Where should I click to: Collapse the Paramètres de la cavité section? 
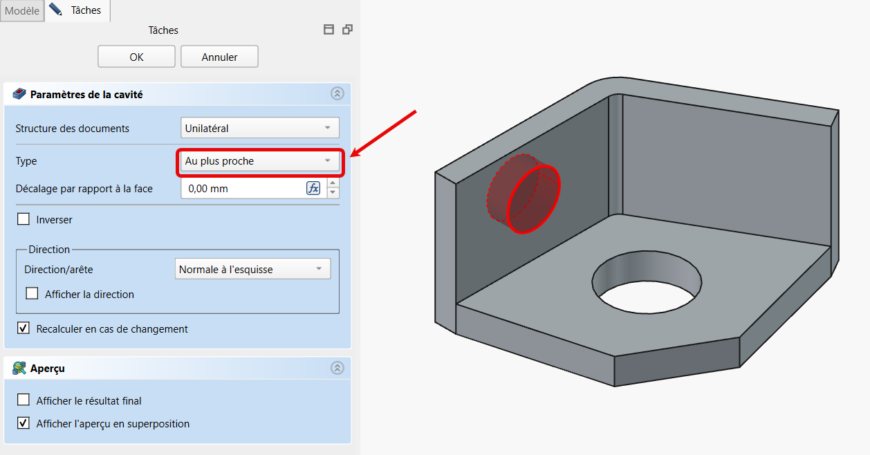point(337,94)
